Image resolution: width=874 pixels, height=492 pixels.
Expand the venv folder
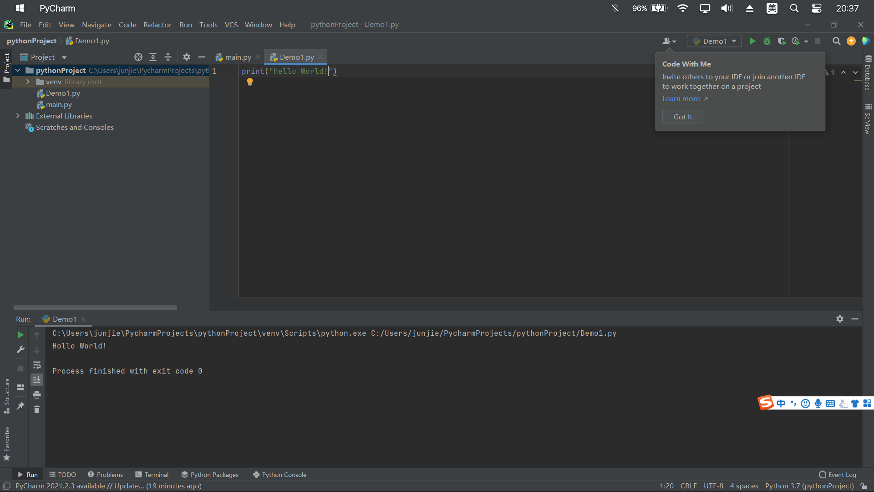point(28,82)
